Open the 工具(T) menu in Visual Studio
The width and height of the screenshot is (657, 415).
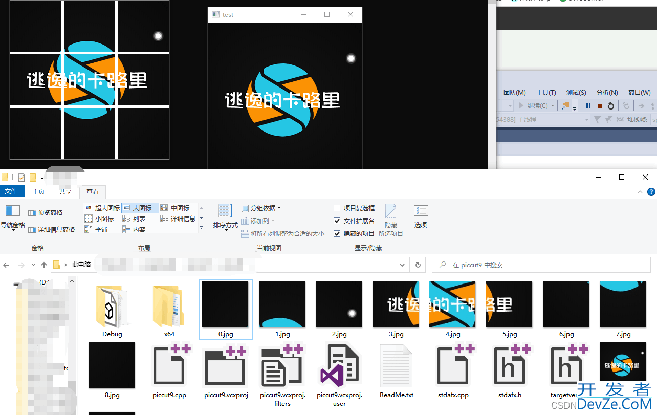click(x=546, y=93)
